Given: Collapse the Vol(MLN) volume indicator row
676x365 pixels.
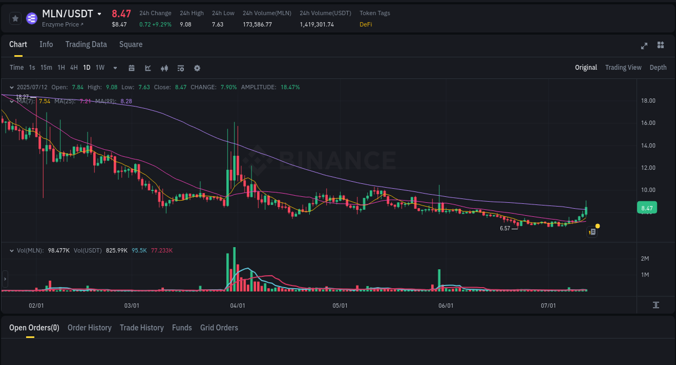Looking at the screenshot, I should (11, 250).
